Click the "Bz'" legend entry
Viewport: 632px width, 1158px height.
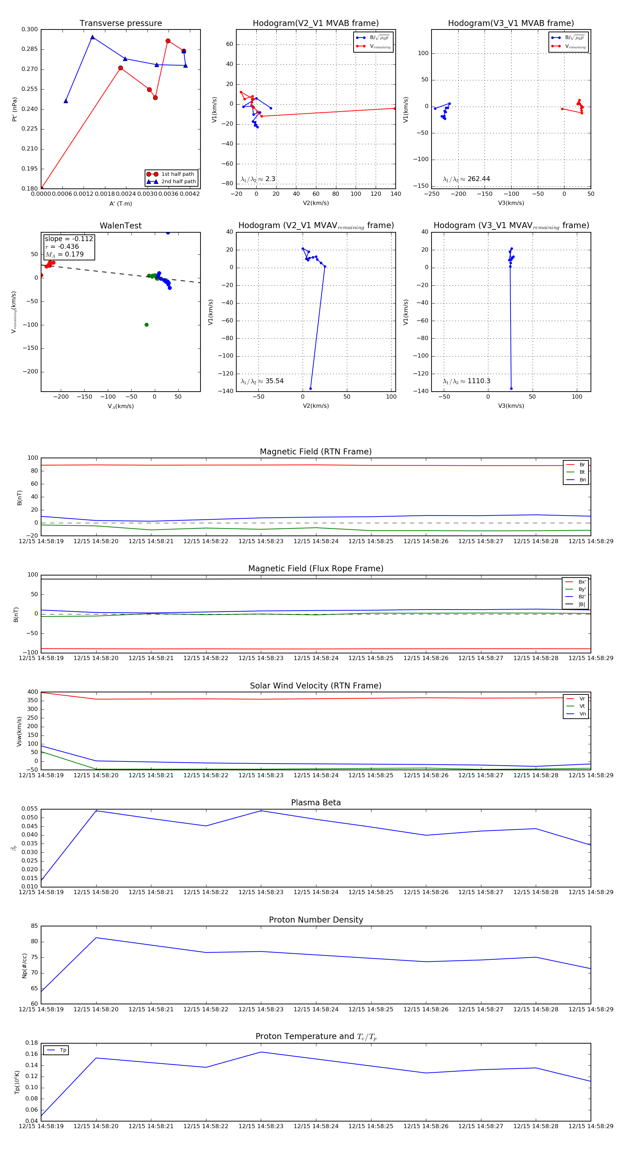pyautogui.click(x=575, y=597)
